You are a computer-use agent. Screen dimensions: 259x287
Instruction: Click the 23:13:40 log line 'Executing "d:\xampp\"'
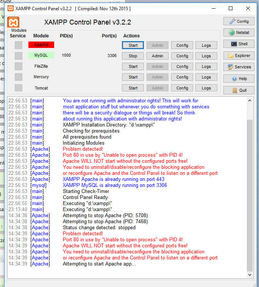point(87,209)
